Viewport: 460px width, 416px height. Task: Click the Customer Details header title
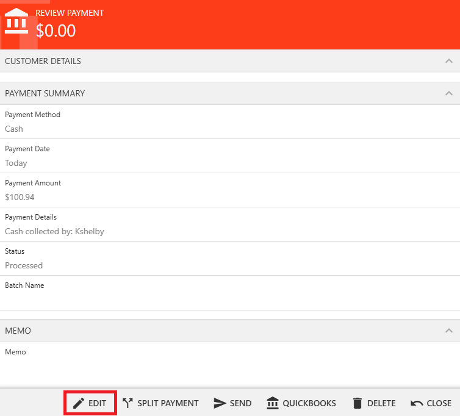tap(43, 61)
